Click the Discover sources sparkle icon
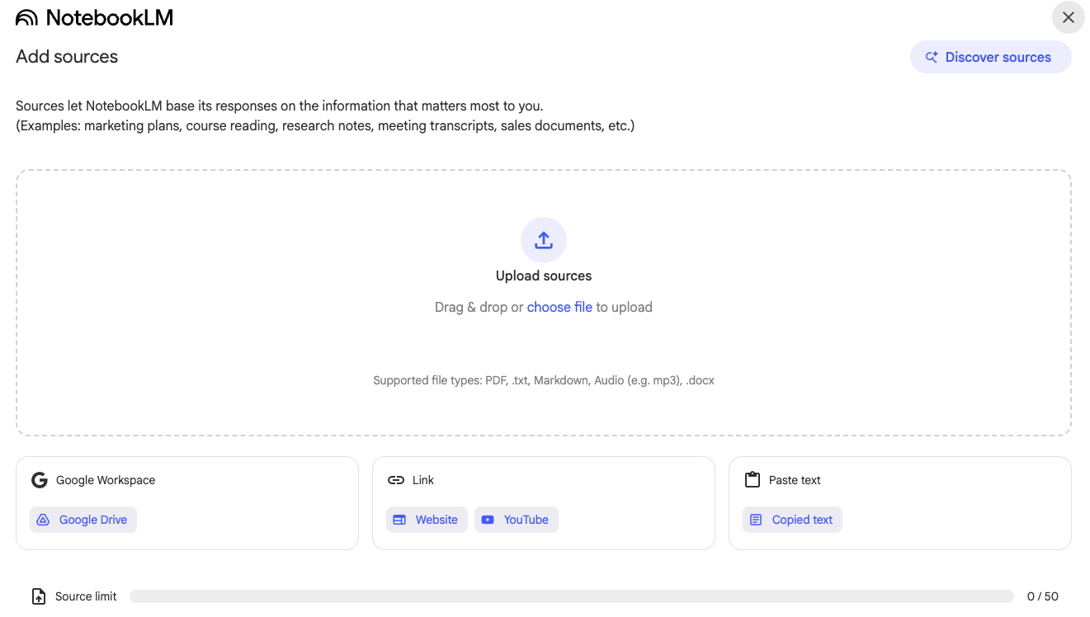This screenshot has height=617, width=1090. pyautogui.click(x=932, y=58)
